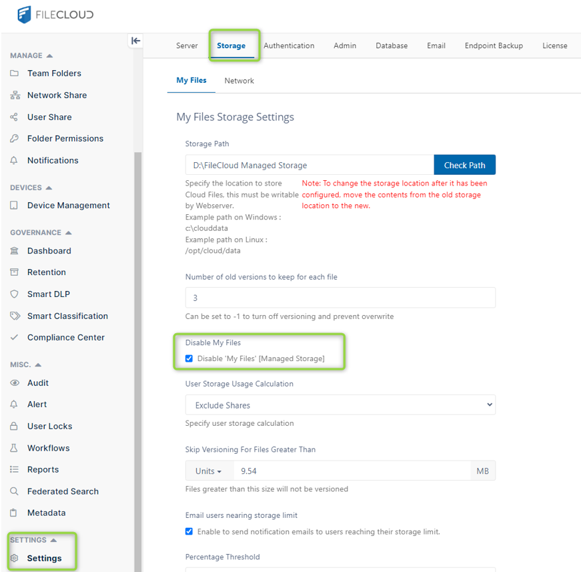Click the Network Share icon

[15, 95]
